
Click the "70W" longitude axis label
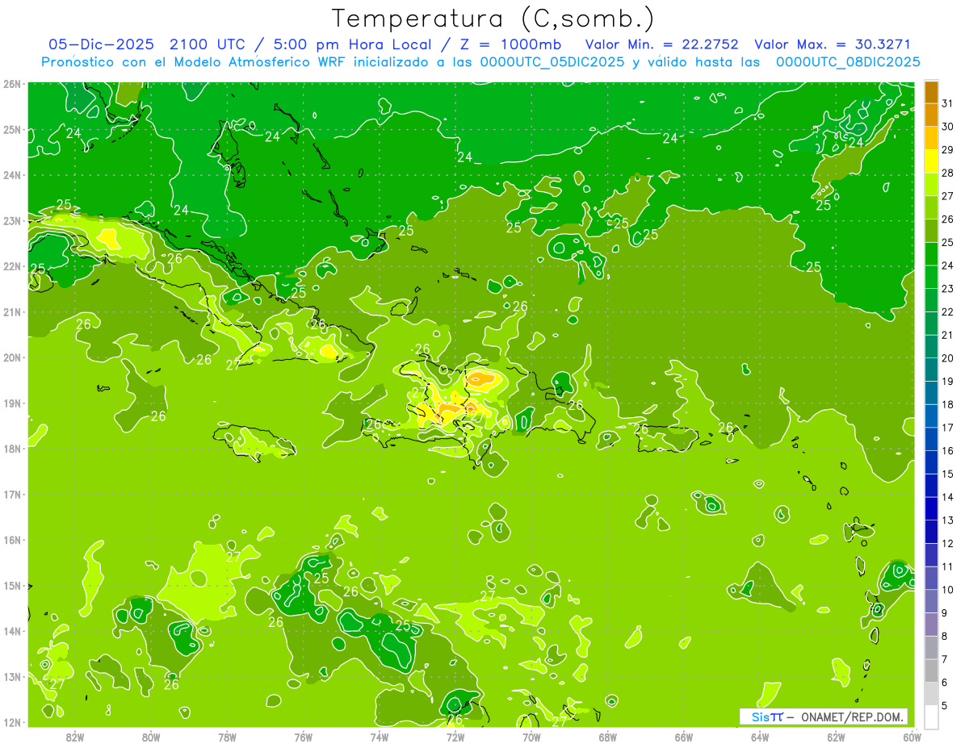pos(531,737)
